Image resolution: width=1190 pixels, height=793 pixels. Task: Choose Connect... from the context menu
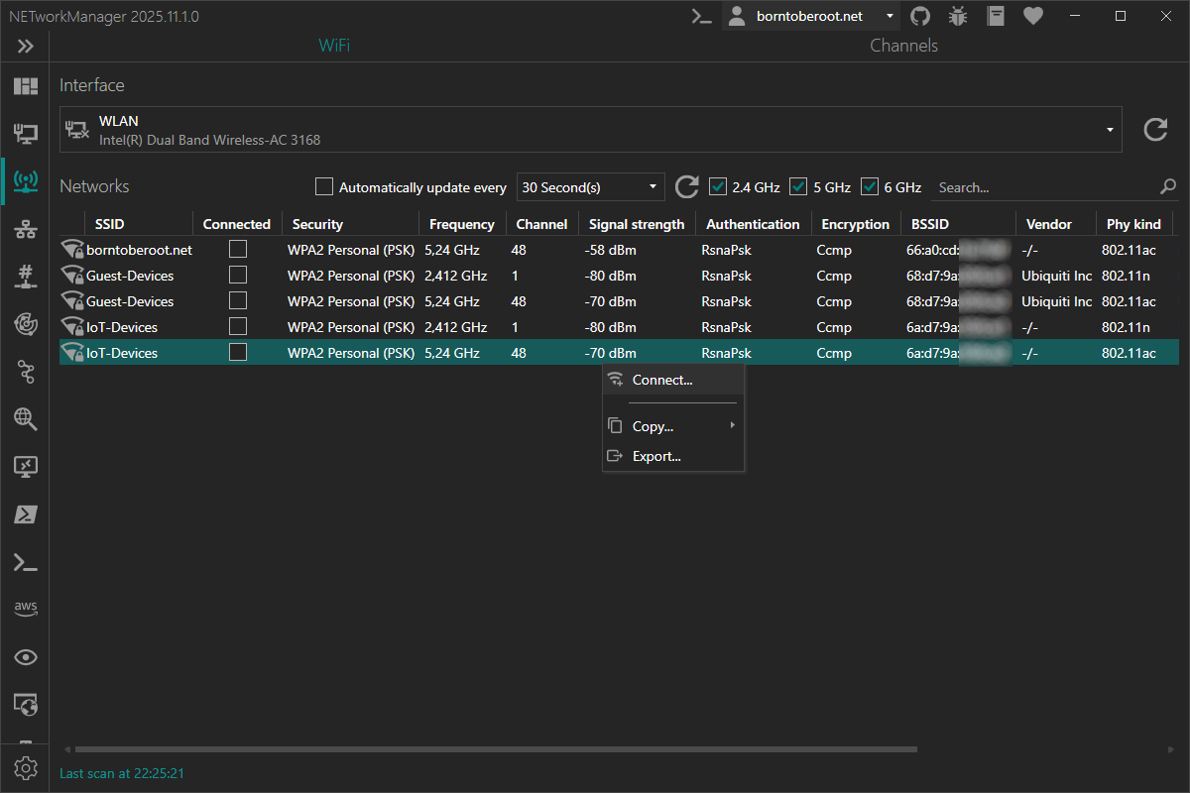point(662,380)
